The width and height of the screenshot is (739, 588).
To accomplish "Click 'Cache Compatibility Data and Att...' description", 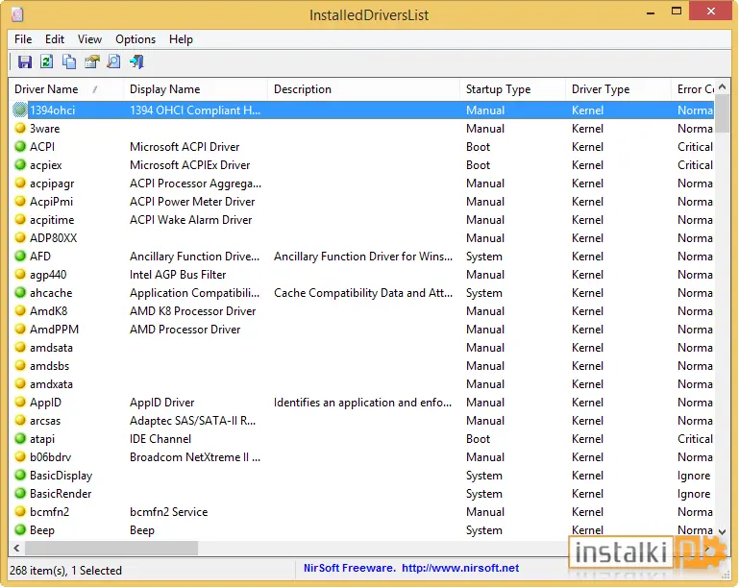I will 363,293.
